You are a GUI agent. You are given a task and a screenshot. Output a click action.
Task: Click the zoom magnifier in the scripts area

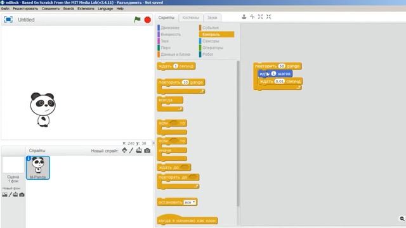click(x=402, y=218)
